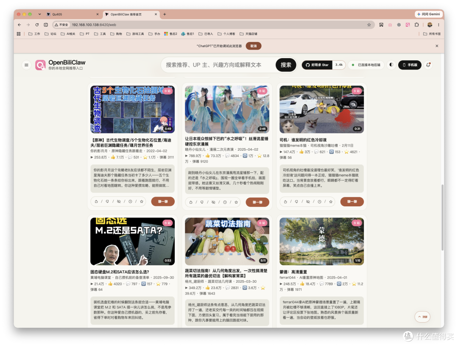Screen dimensions: 458x346
Task: Open the hamburger sidebar menu
Action: click(26, 65)
